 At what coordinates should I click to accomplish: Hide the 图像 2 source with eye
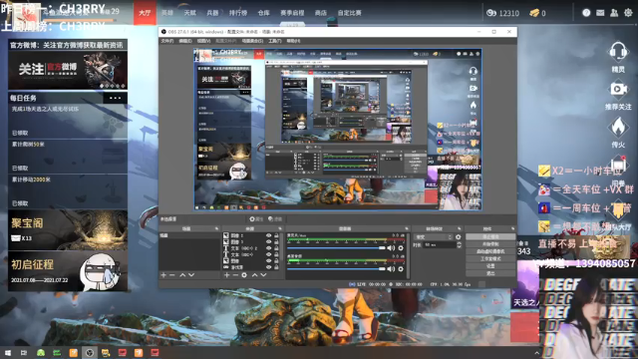[268, 235]
